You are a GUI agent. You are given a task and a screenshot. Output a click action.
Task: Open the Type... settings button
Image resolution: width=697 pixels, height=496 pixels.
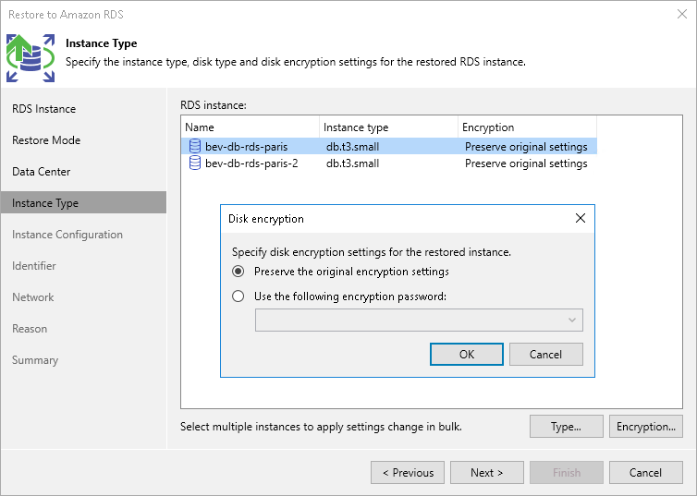tap(567, 427)
